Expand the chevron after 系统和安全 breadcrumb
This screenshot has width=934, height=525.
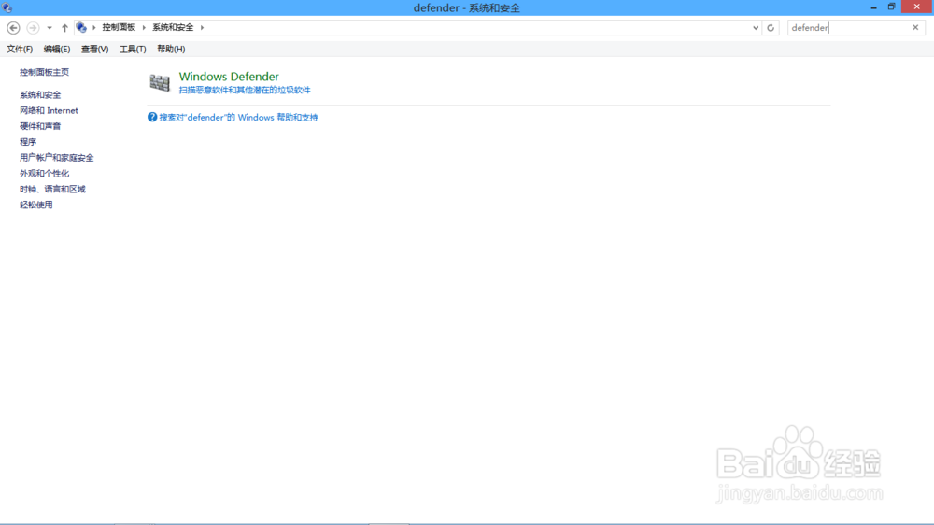coord(202,27)
